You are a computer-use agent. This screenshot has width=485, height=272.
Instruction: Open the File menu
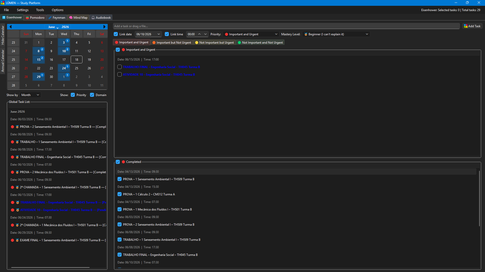(x=6, y=10)
